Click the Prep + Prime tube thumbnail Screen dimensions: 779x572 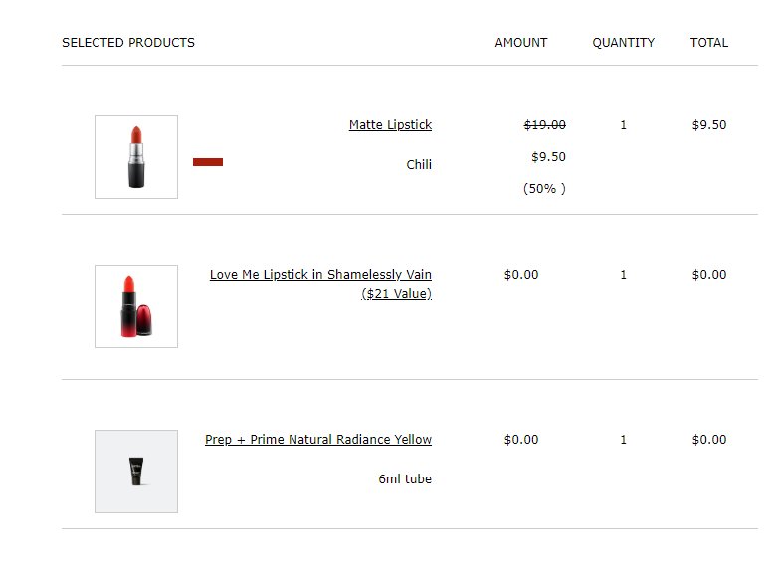(136, 472)
